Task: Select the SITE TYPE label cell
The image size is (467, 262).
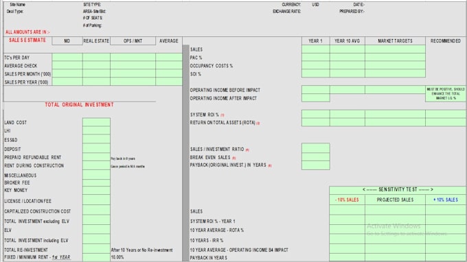Action: (x=92, y=5)
